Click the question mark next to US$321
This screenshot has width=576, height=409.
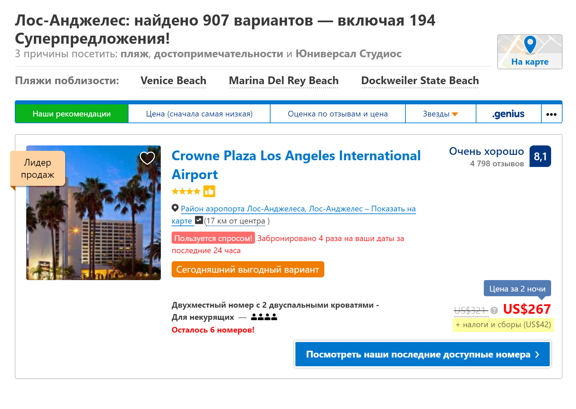click(494, 310)
